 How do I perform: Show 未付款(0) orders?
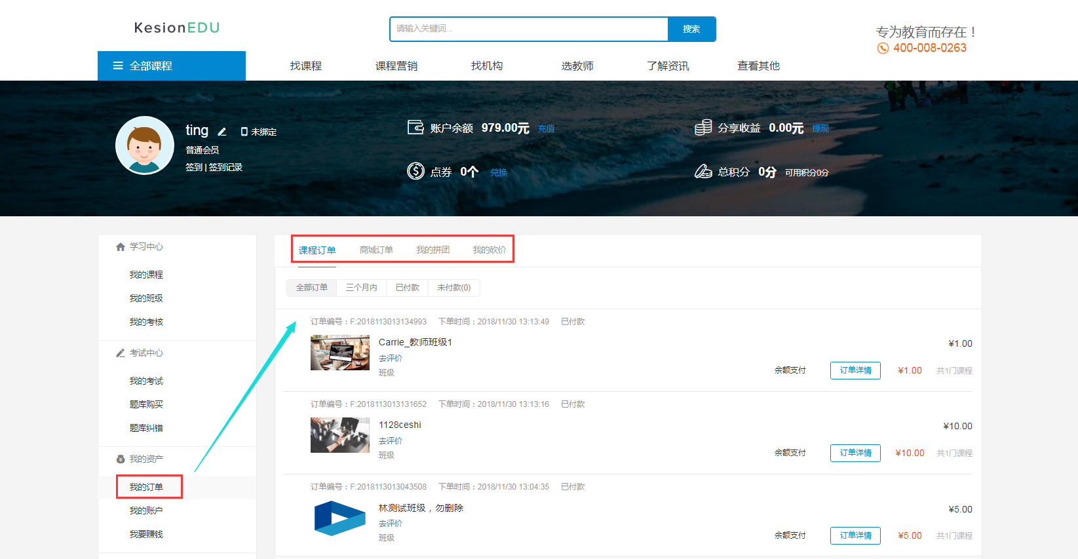(x=453, y=288)
